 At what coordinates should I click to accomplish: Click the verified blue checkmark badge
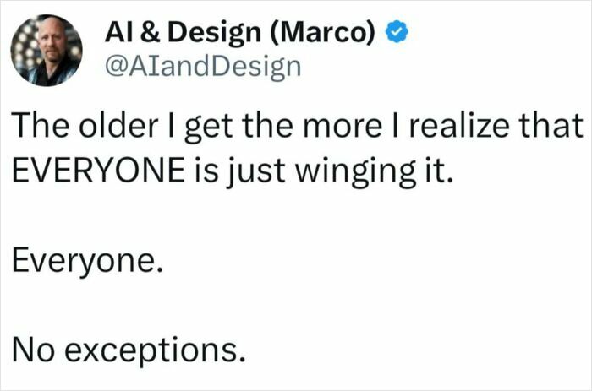tap(398, 33)
